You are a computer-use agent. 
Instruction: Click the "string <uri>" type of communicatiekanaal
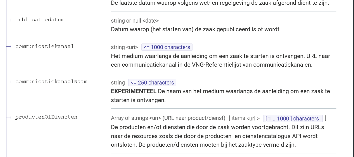coord(124,47)
